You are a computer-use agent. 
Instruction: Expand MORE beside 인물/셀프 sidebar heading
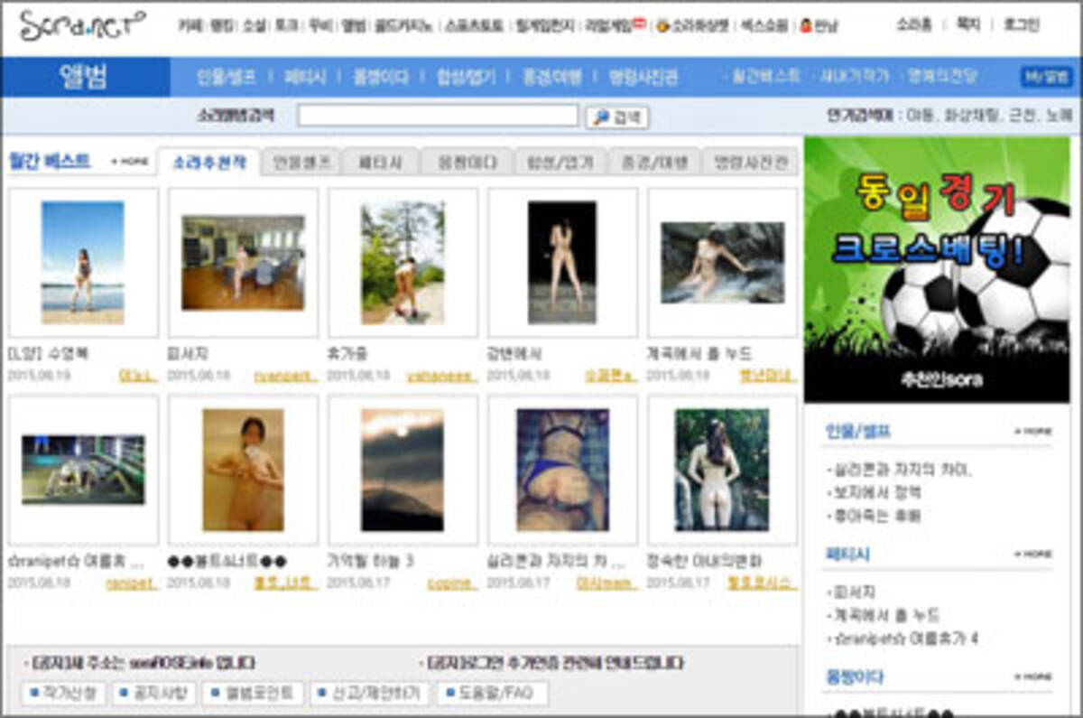tap(1032, 432)
